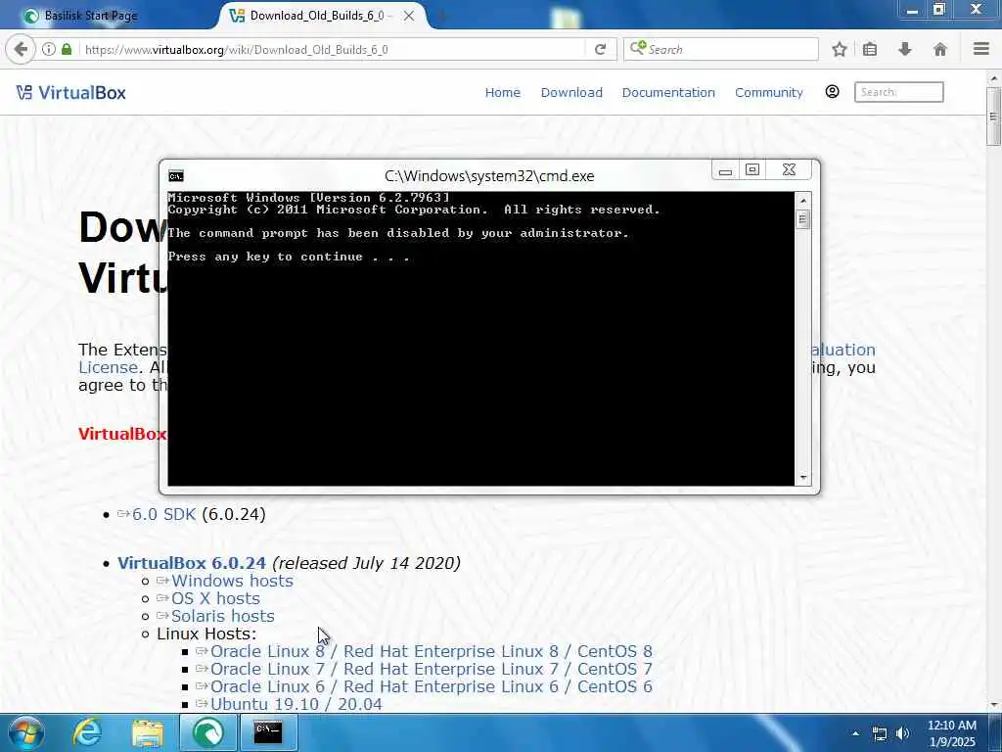This screenshot has height=752, width=1002.
Task: Reload the page with refresh icon
Action: pyautogui.click(x=600, y=49)
